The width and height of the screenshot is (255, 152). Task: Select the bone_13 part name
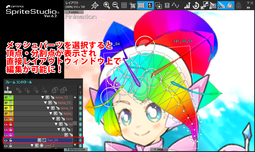[64, 103]
